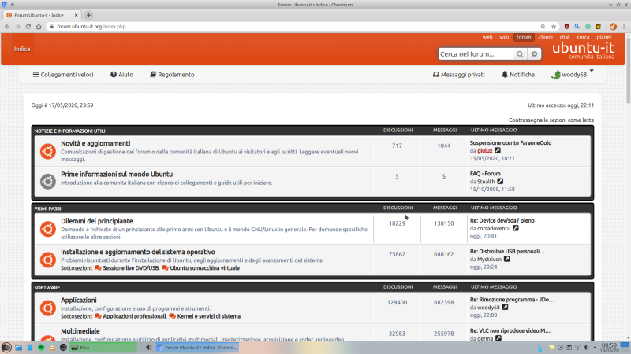The image size is (631, 354).
Task: Open the Novità e aggiornamenti section
Action: click(x=95, y=143)
